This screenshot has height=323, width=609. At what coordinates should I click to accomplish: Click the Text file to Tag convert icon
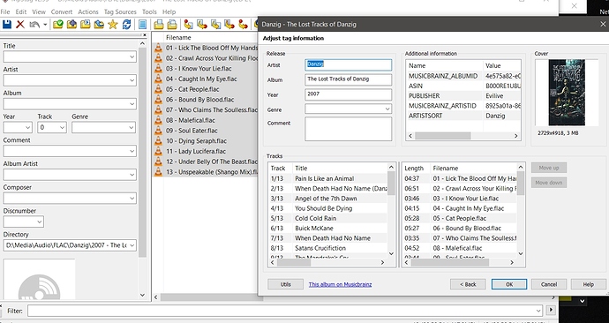point(229,25)
